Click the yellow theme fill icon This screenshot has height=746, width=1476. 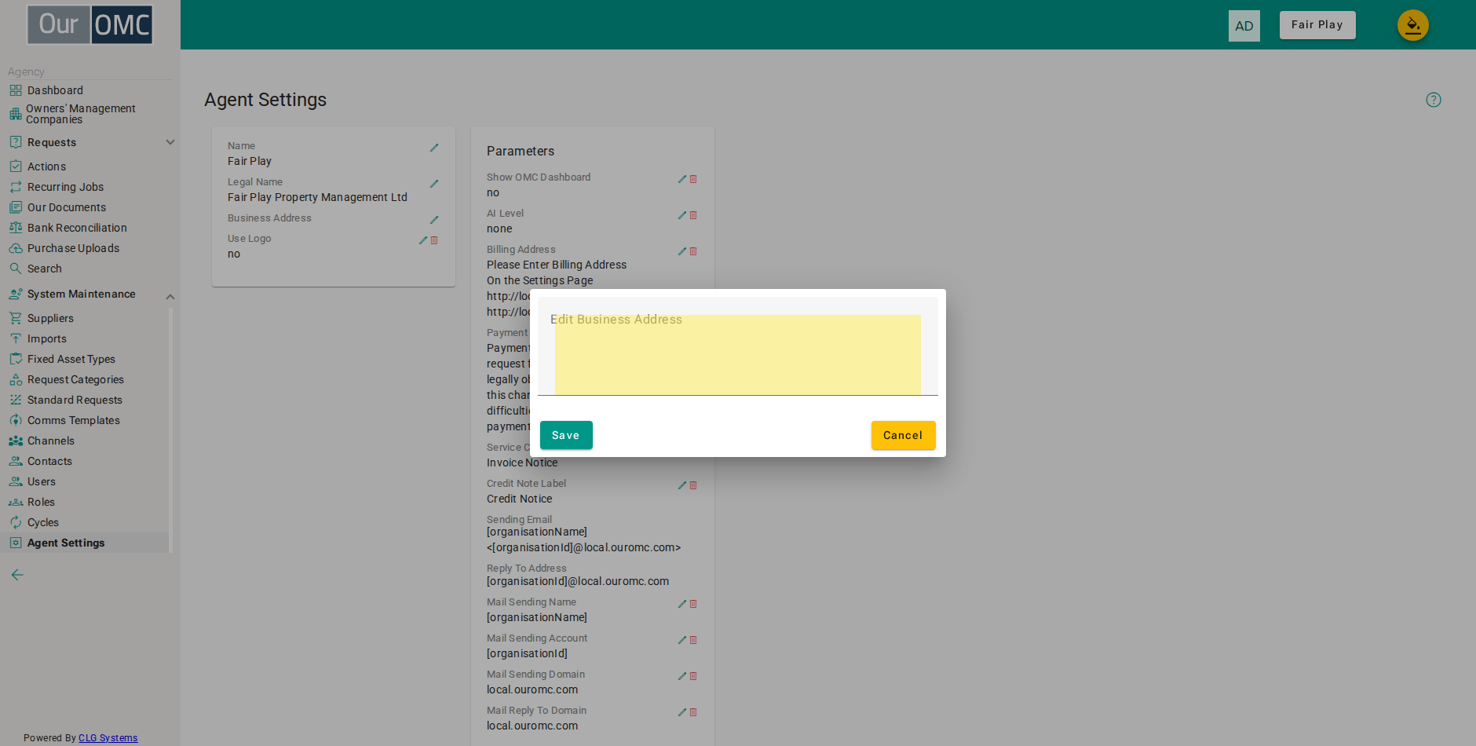coord(1413,25)
